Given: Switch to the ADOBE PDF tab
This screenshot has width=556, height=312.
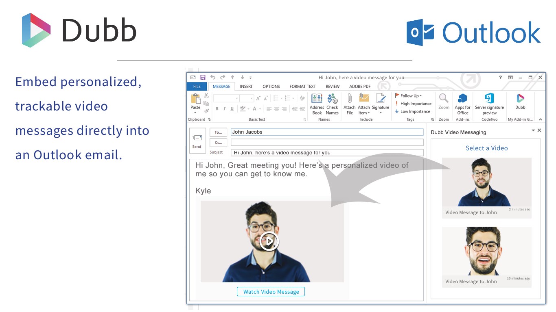Looking at the screenshot, I should coord(360,87).
